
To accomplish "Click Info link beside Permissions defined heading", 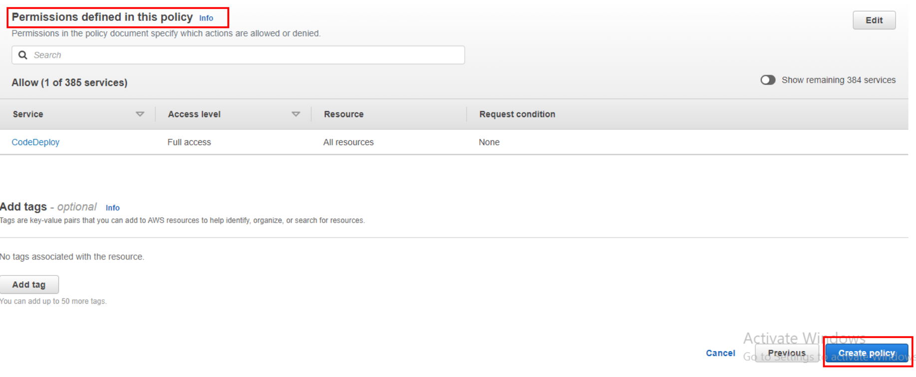I will tap(206, 18).
